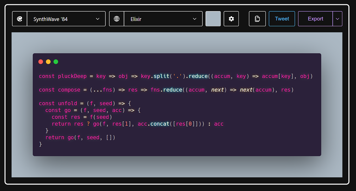This screenshot has height=191, width=356.
Task: Click the green traffic-light dot
Action: 56,62
